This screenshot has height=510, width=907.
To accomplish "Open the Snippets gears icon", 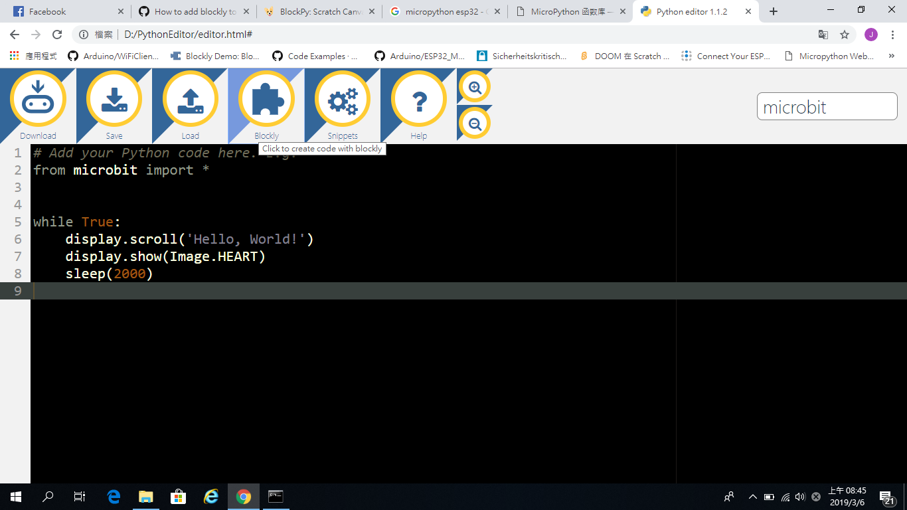I will pos(342,98).
